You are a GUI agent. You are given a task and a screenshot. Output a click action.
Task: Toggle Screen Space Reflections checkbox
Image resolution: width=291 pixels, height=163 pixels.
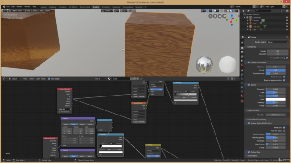click(x=249, y=123)
